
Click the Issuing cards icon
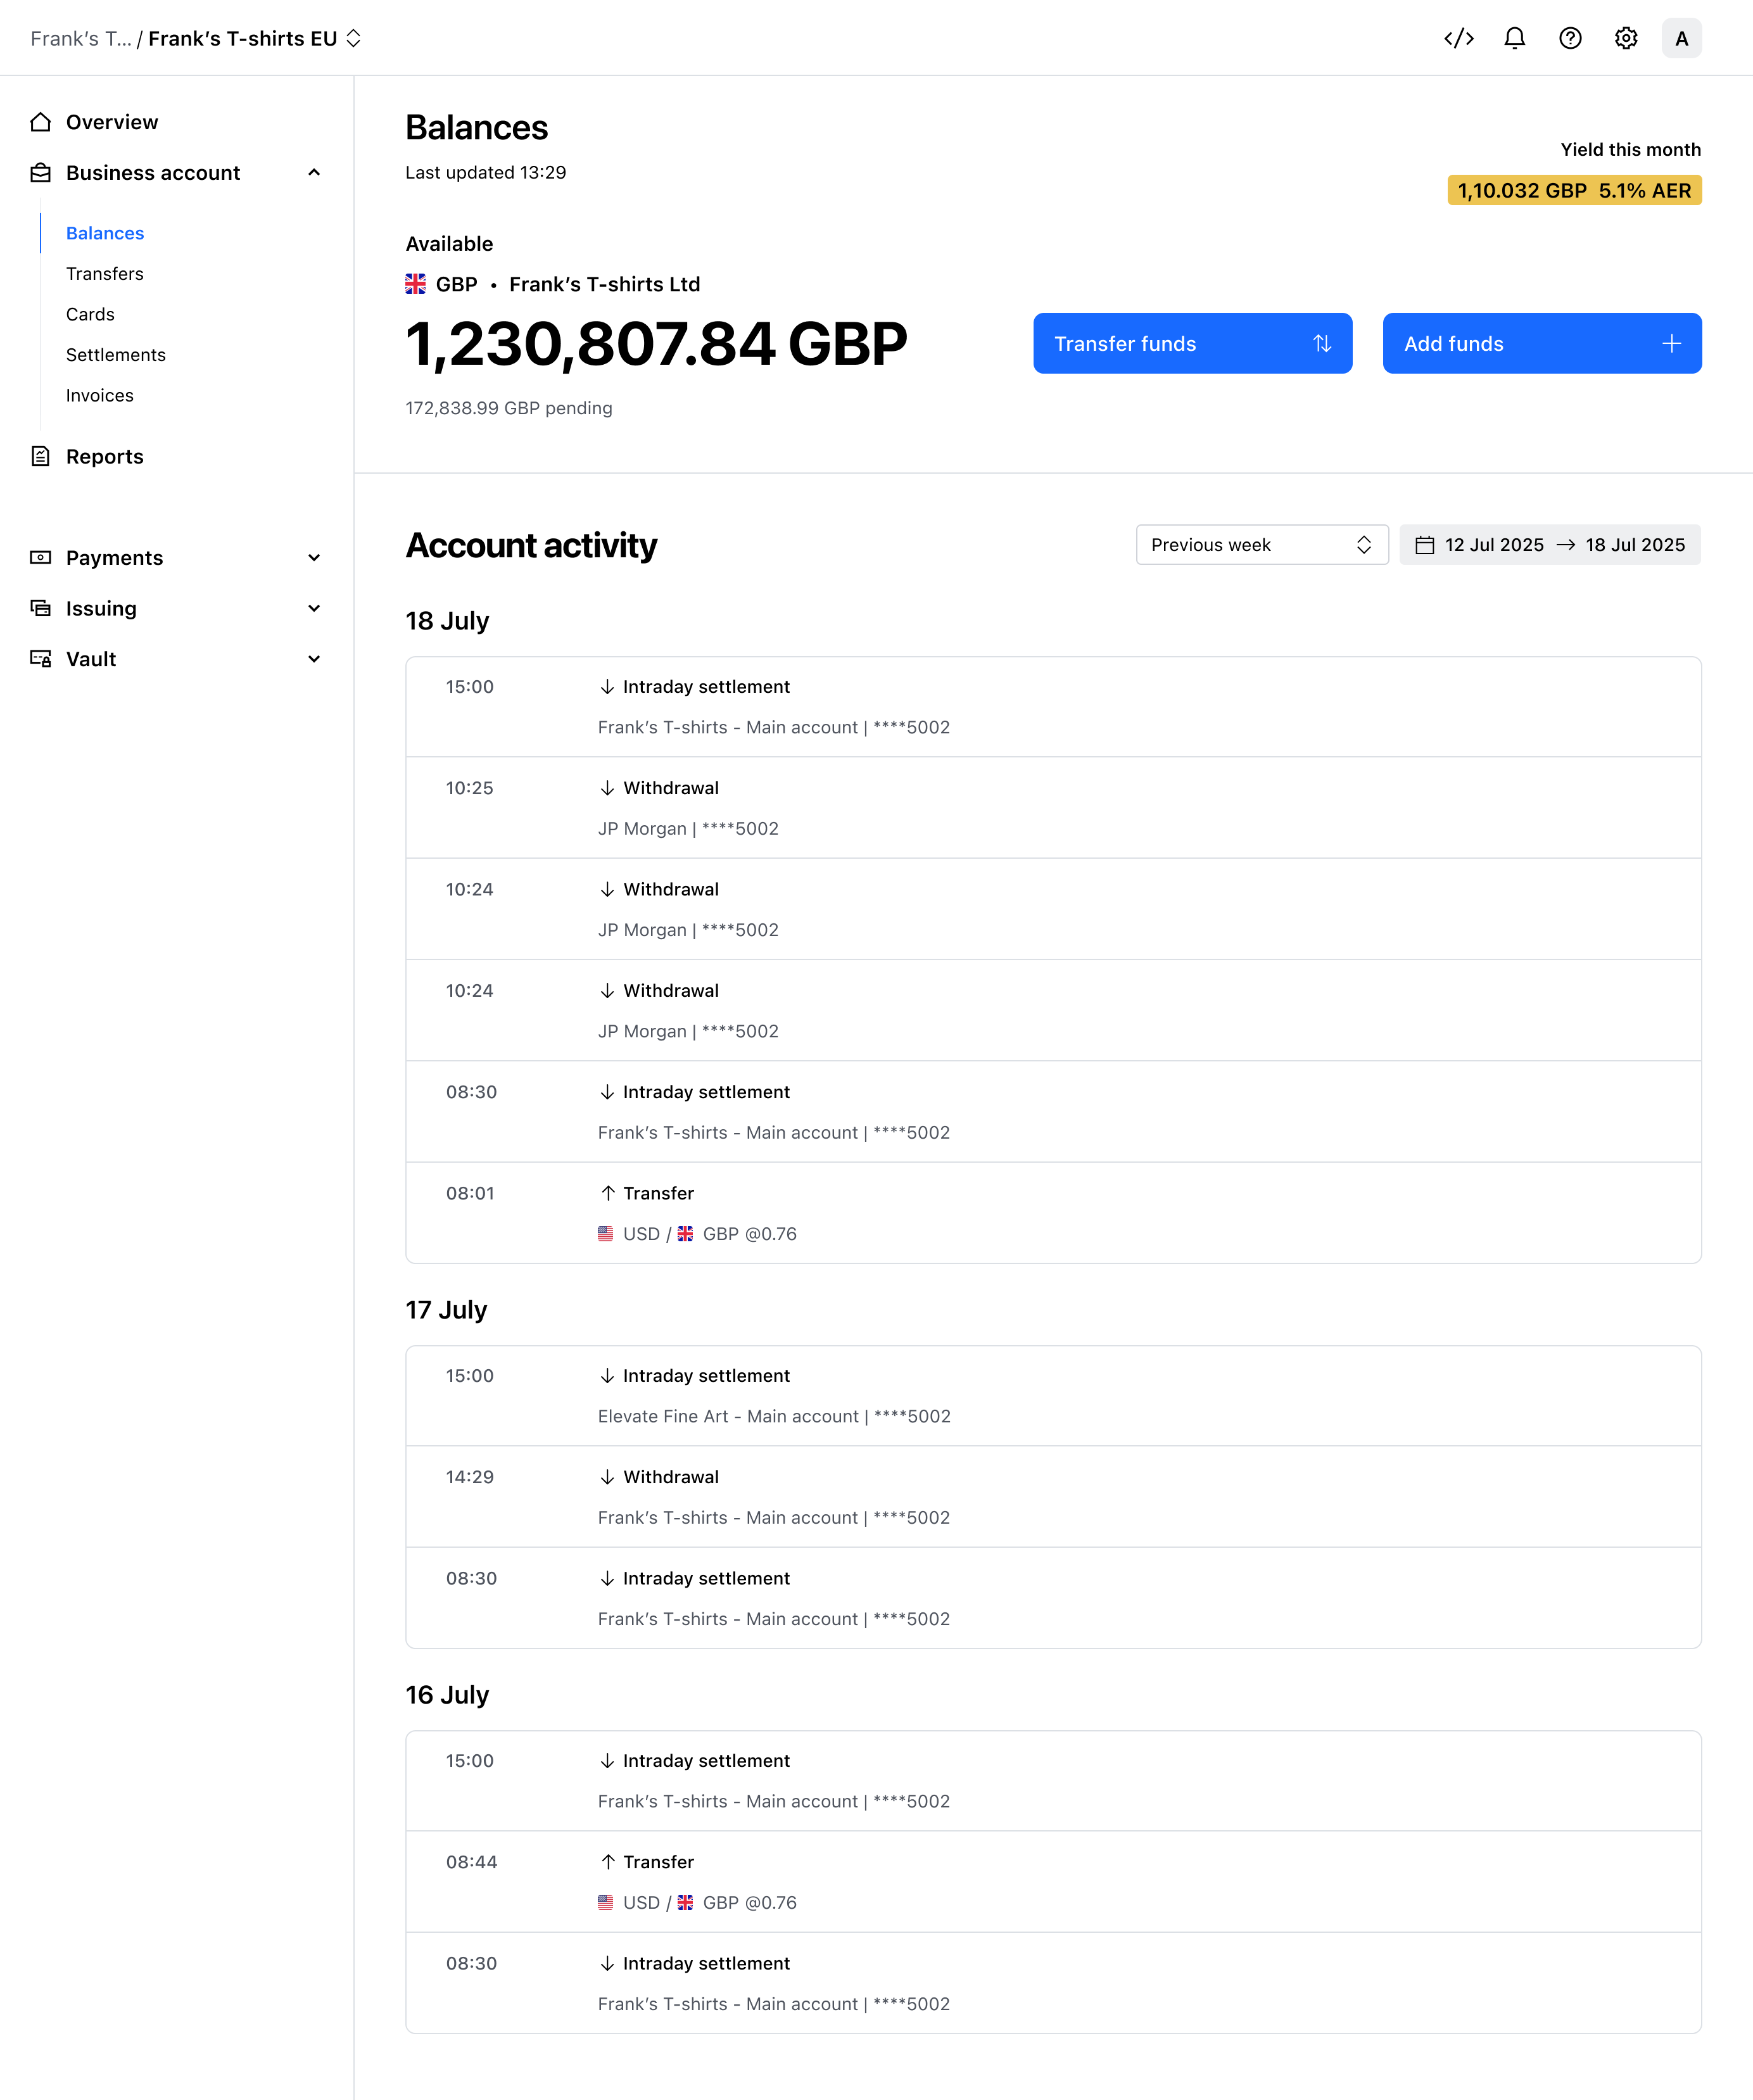click(40, 608)
